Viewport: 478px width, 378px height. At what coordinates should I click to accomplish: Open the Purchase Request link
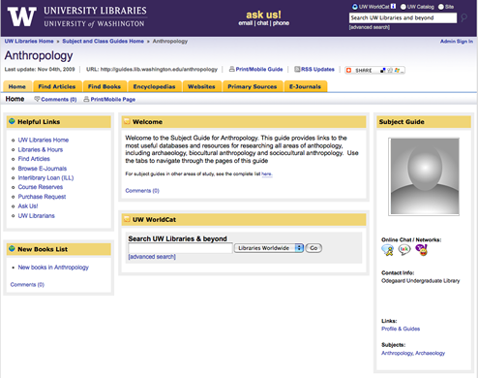42,197
